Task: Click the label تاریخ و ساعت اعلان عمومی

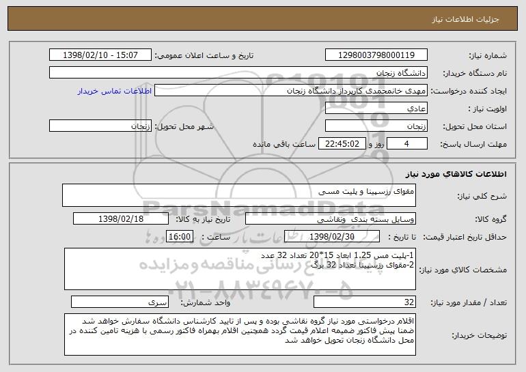Action: point(204,56)
